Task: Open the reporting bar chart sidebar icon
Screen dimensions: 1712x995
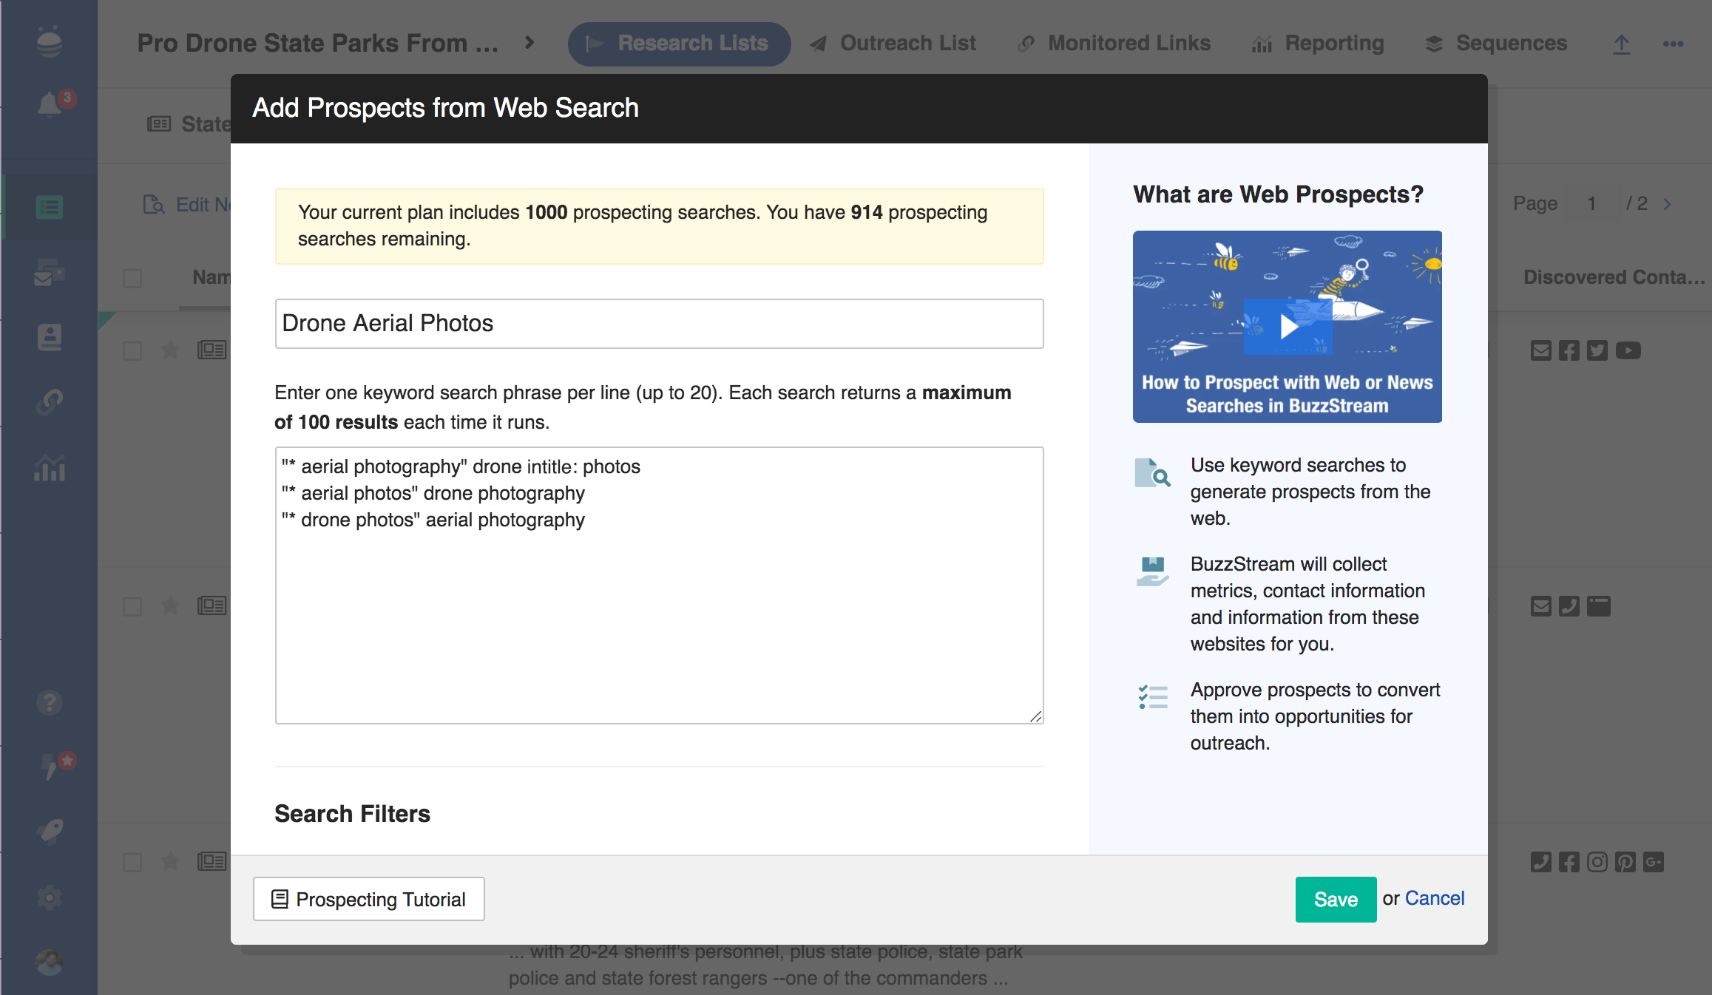Action: (50, 468)
